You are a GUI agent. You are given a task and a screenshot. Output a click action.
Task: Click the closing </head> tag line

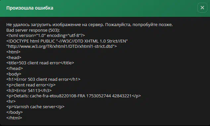pyautogui.click(x=15, y=68)
